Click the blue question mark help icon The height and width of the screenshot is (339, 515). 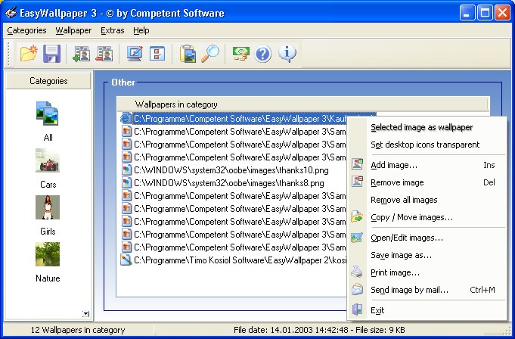[262, 54]
